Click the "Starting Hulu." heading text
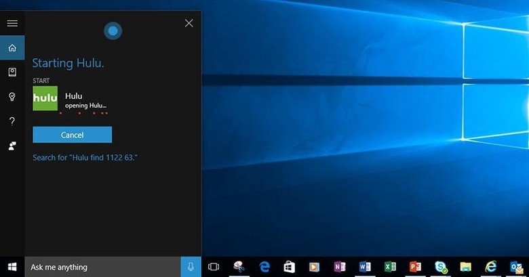529x277 pixels. point(68,63)
